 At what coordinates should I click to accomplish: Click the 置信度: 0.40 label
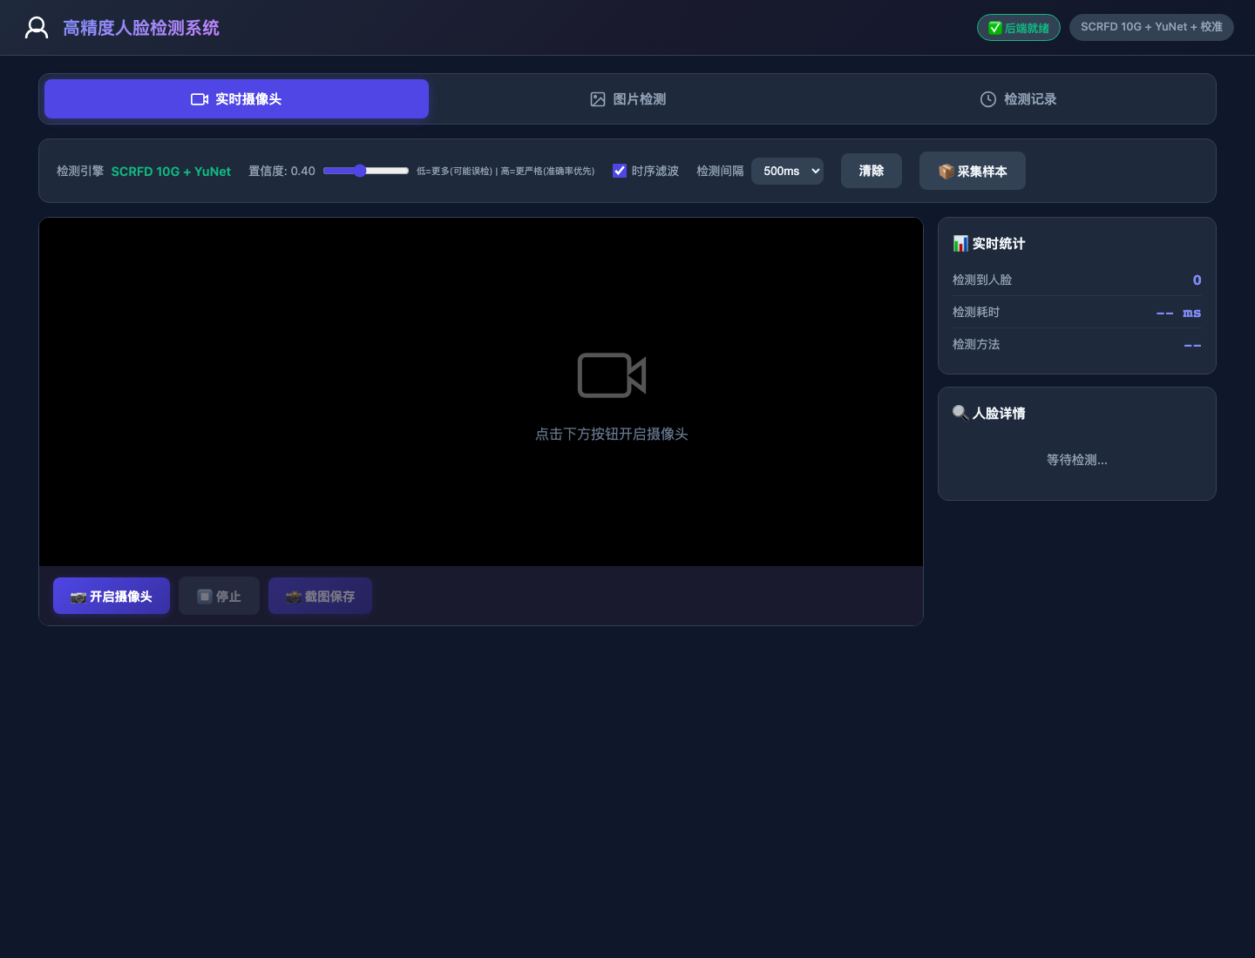click(x=282, y=171)
